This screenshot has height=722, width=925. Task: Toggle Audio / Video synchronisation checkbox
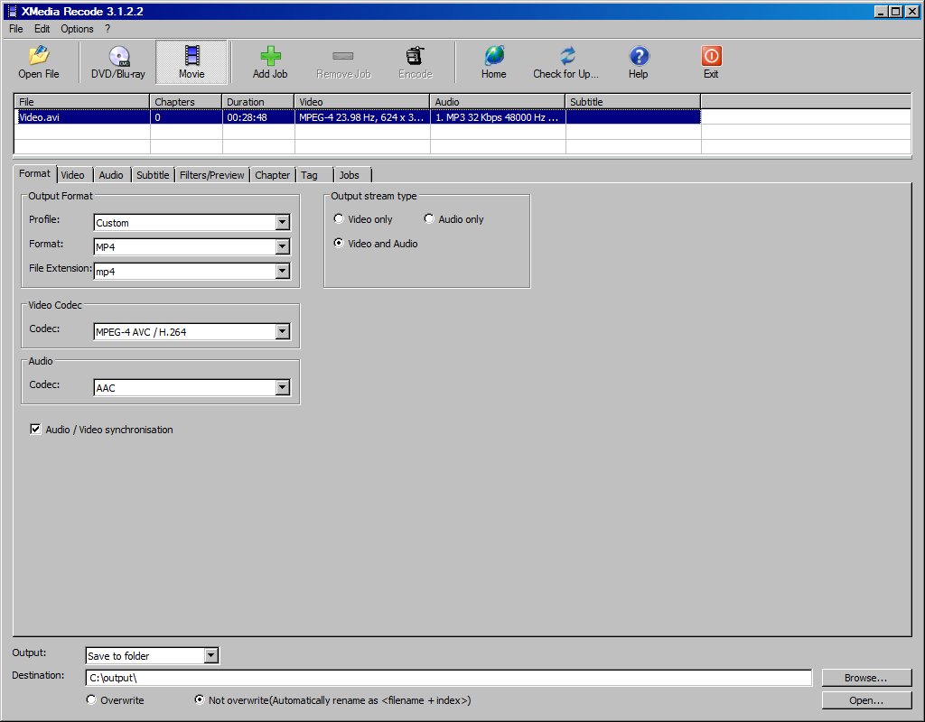pyautogui.click(x=35, y=429)
